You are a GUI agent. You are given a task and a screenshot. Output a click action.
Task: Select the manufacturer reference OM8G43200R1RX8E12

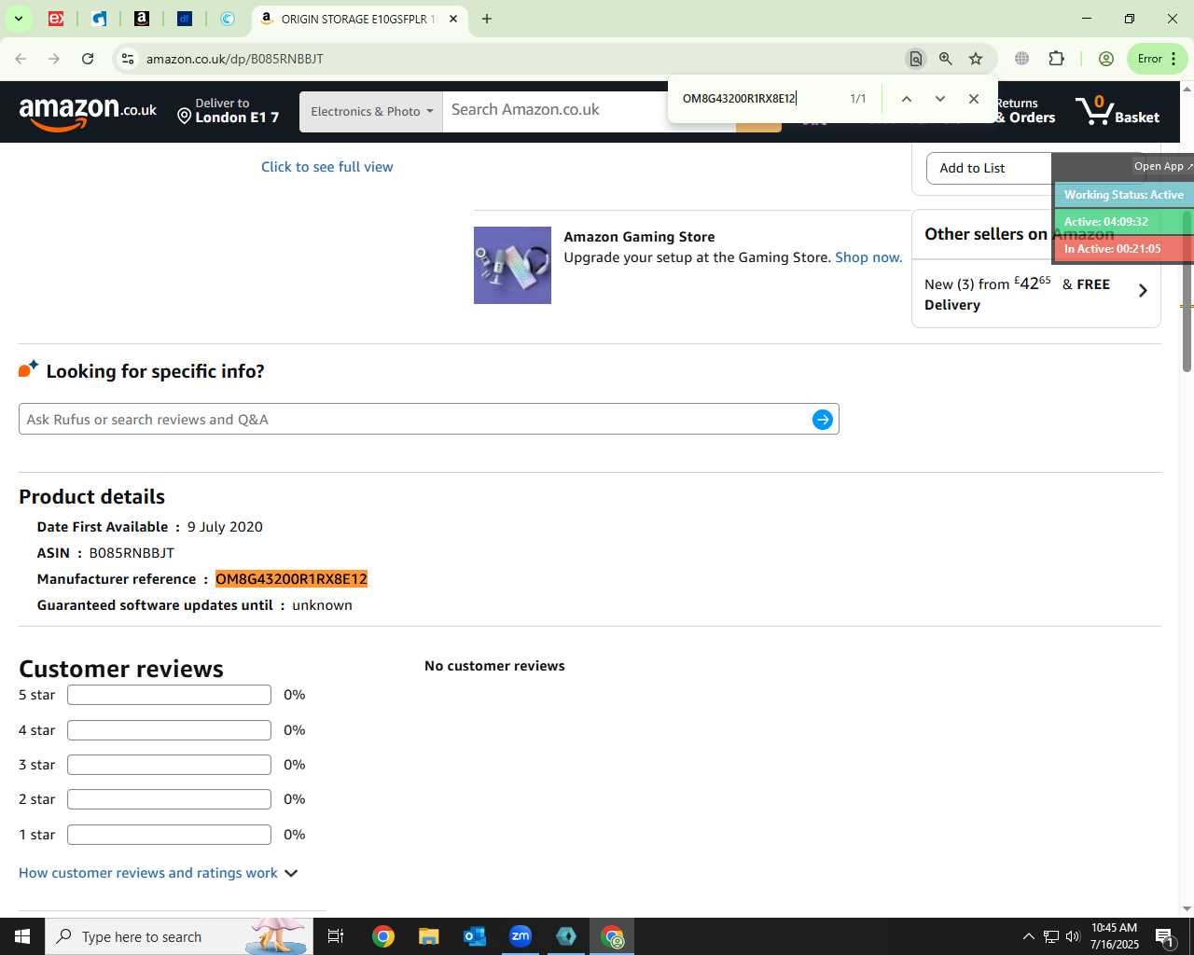[291, 579]
